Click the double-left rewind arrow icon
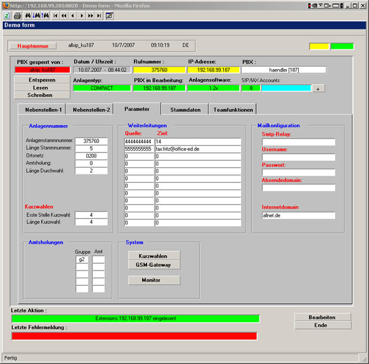The width and height of the screenshot is (369, 364). [64, 15]
